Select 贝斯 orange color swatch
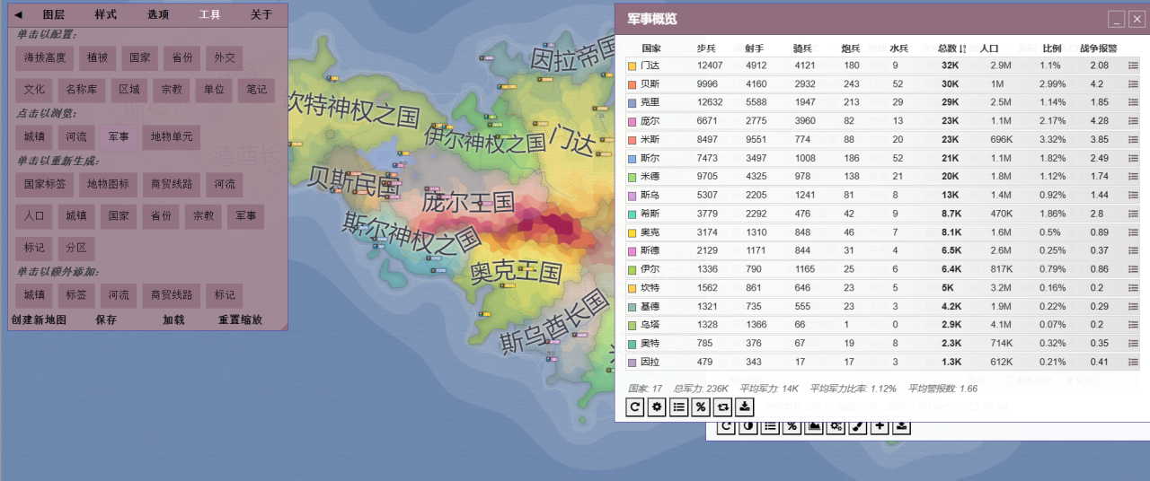This screenshot has width=1150, height=481. [x=632, y=83]
